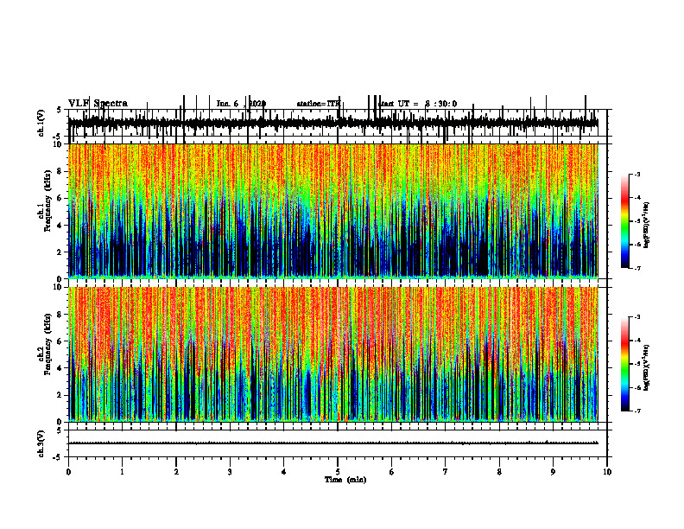
Task: Click the ch.2 color bar log(PSD) label
Action: click(x=647, y=367)
